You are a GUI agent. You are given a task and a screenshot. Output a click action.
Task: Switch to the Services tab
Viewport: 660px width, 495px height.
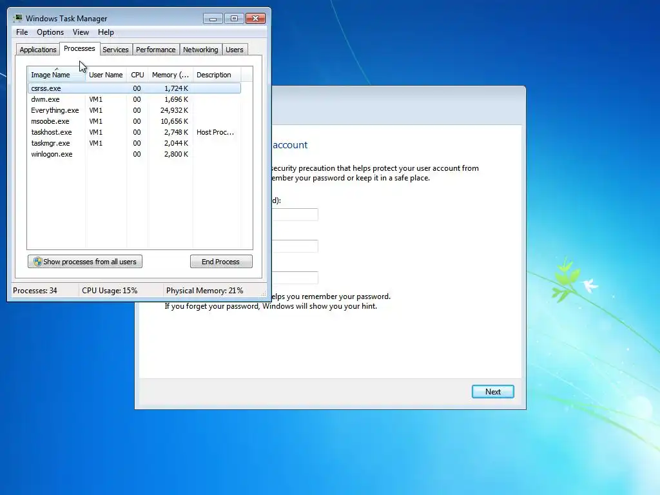click(x=115, y=49)
